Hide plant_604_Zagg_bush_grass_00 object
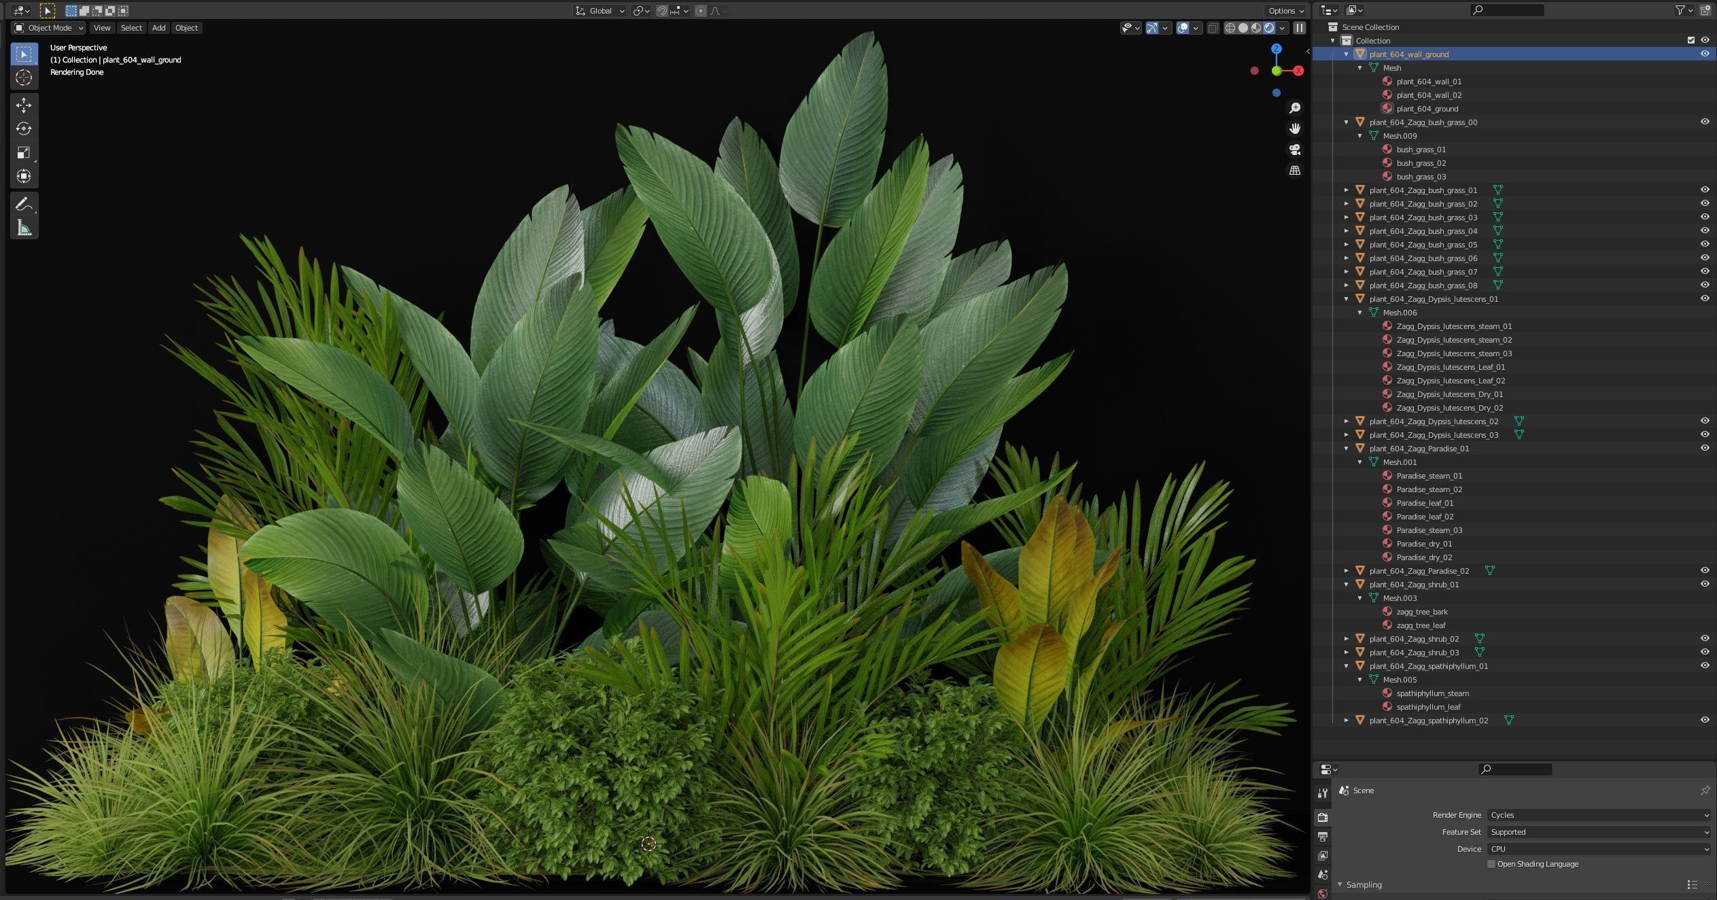 point(1705,122)
